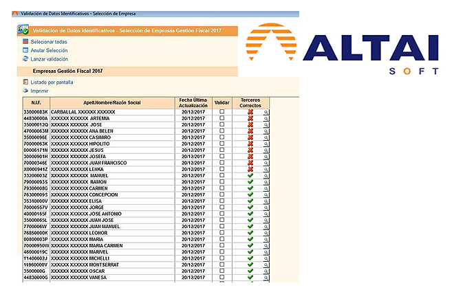Viewport: 454px width, 292px height.
Task: Tick Validar checkbox for ANA BELEN row
Action: click(221, 131)
